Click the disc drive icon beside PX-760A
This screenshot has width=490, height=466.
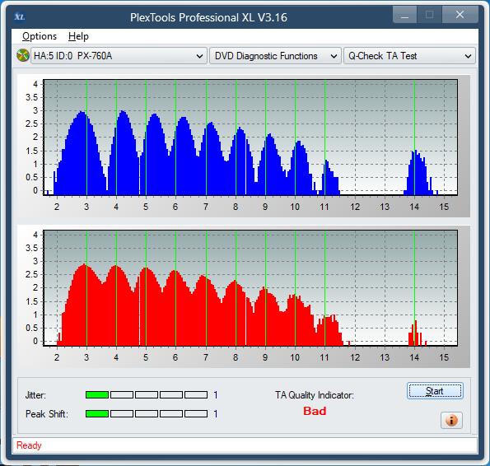tap(23, 56)
